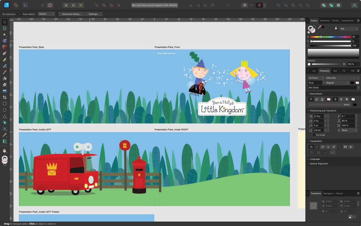Select the Node tool

[4, 34]
